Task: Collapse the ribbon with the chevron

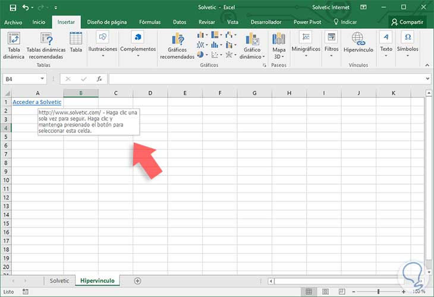Action: (x=427, y=65)
